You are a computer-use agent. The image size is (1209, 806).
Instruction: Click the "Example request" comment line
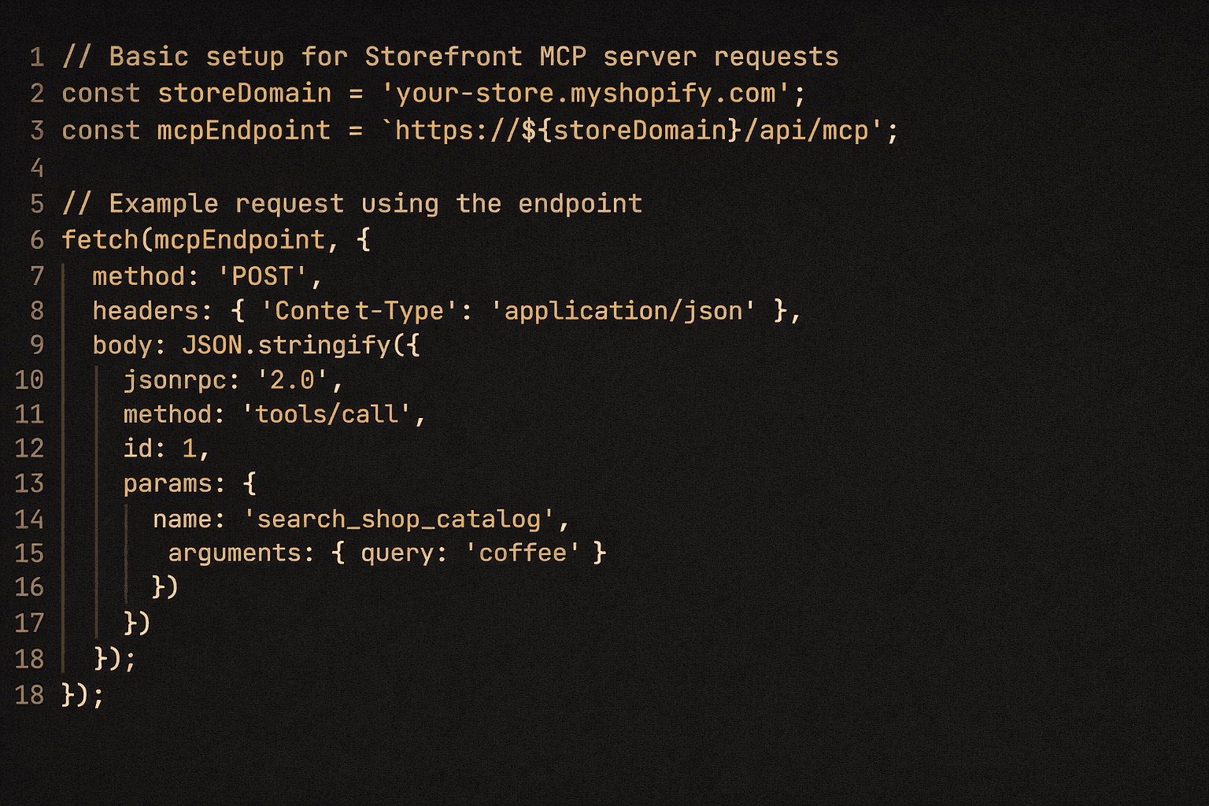pos(352,204)
